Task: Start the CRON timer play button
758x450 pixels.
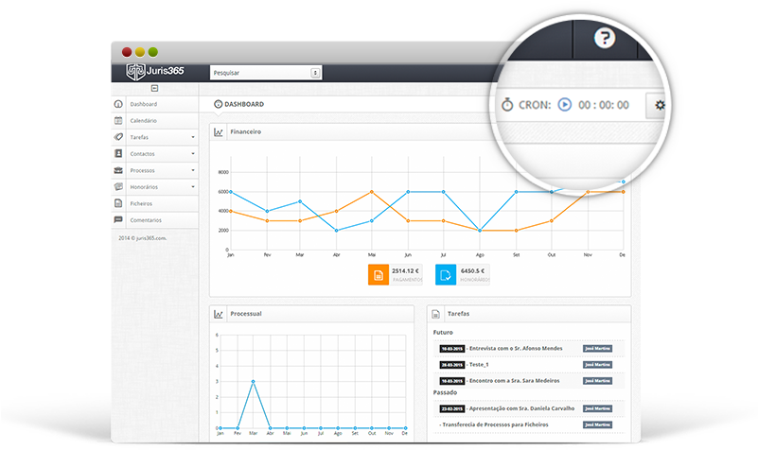Action: [564, 104]
